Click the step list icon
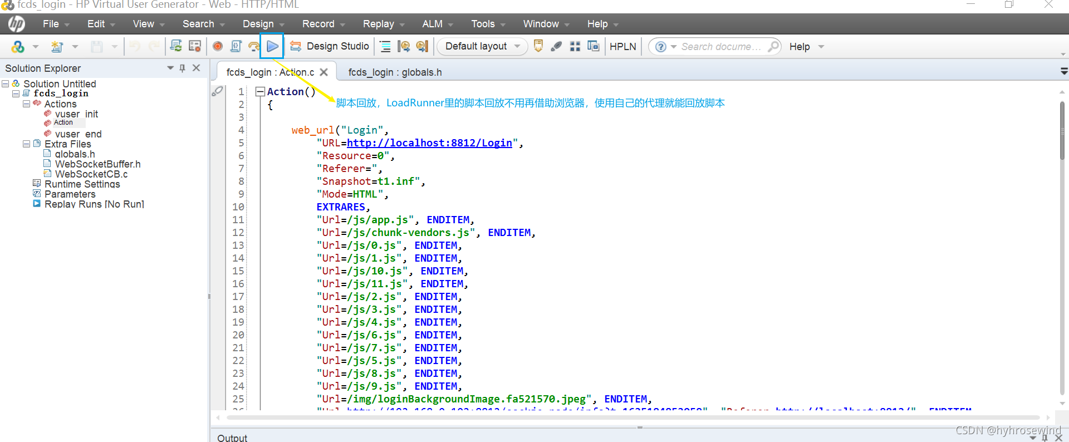Viewport: 1069px width, 442px height. pos(385,46)
